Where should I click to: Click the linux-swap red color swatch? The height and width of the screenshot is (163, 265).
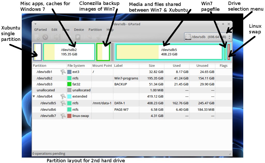(69, 116)
